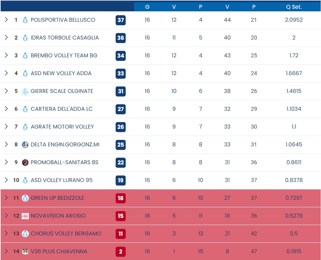Click the 37 points badge
The height and width of the screenshot is (260, 321).
120,20
